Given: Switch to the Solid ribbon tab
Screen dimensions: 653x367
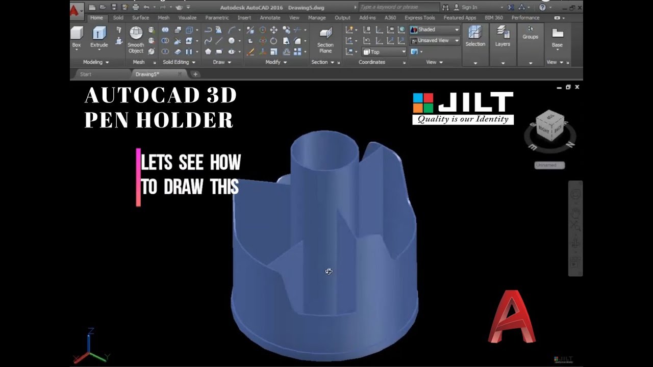Looking at the screenshot, I should pos(118,18).
